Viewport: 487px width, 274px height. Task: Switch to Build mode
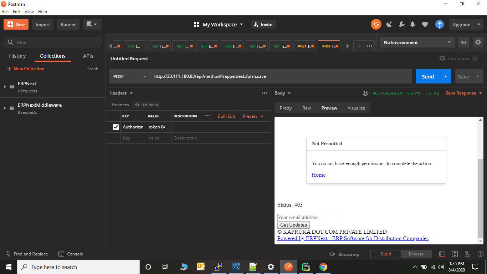click(386, 254)
